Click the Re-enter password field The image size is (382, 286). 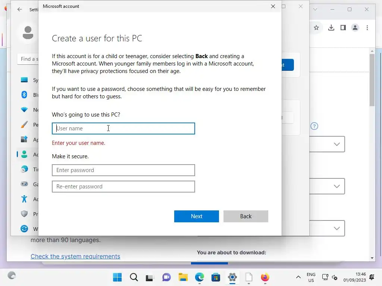(123, 187)
